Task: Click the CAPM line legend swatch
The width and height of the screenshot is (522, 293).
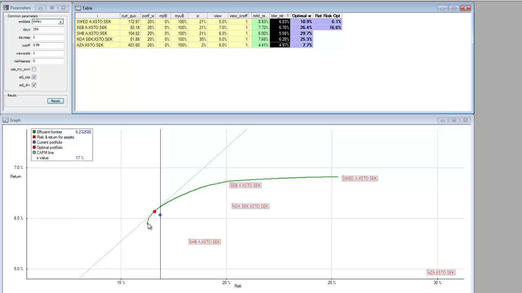Action: click(x=34, y=153)
